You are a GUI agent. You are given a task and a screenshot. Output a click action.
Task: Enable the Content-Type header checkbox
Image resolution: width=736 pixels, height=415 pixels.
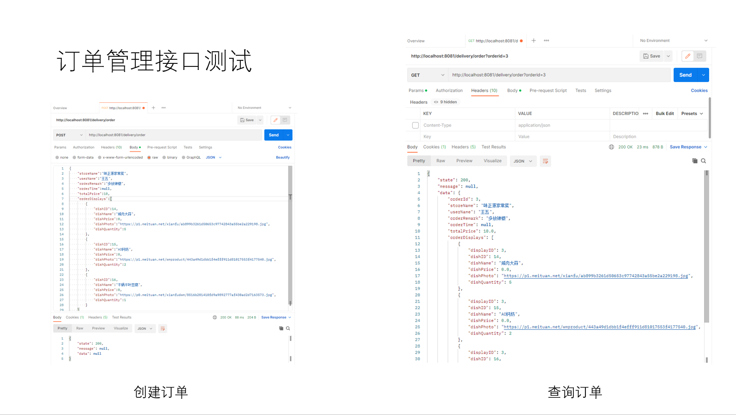click(x=416, y=125)
